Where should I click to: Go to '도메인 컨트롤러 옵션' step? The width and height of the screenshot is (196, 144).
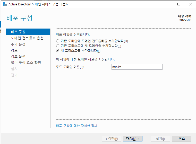point(27,38)
